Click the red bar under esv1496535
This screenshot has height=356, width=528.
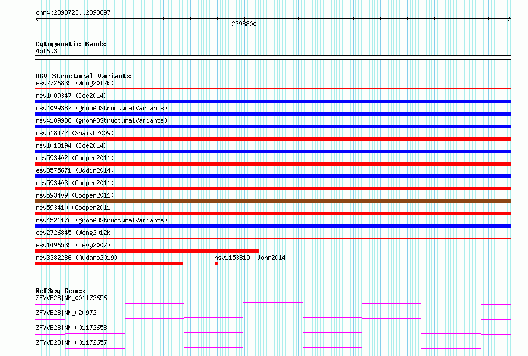[147, 251]
